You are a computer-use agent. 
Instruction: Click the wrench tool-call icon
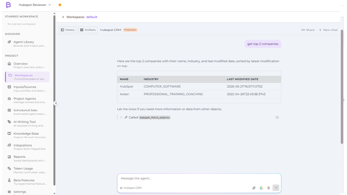click(x=126, y=117)
